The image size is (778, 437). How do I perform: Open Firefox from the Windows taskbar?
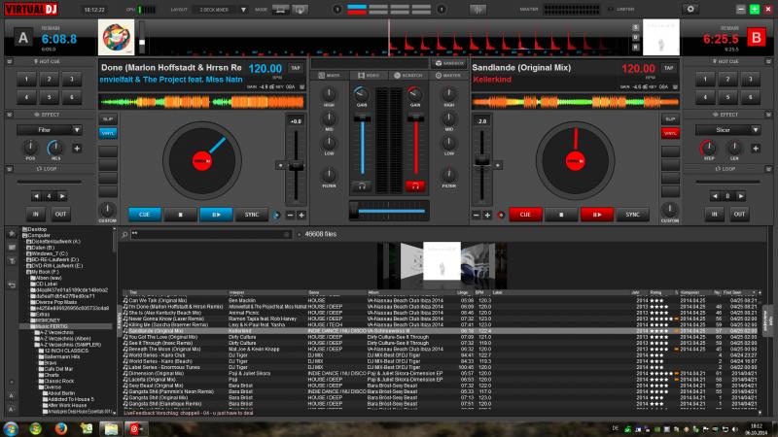[60, 427]
